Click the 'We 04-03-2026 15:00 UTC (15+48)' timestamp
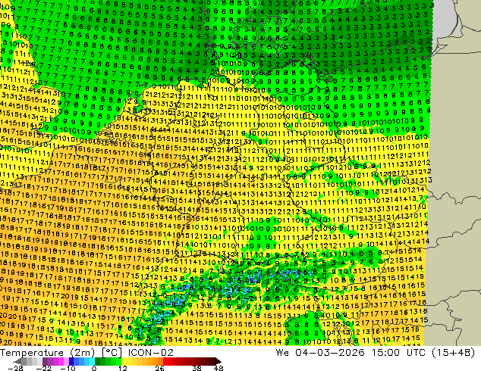Screen dimensions: 481x371 pyautogui.click(x=376, y=353)
